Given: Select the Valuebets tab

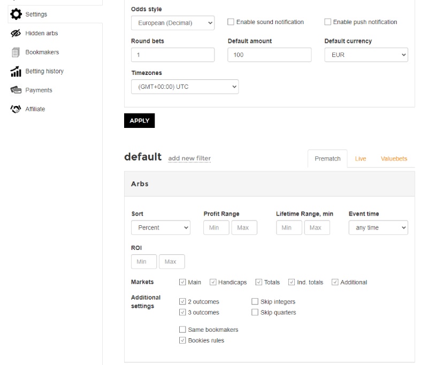Looking at the screenshot, I should pos(394,158).
